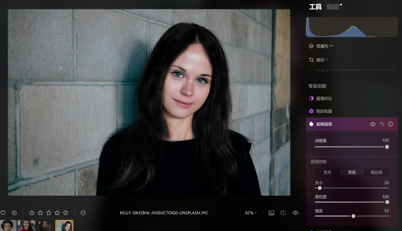
Task: Click the brush size value 26
Action: (387, 183)
